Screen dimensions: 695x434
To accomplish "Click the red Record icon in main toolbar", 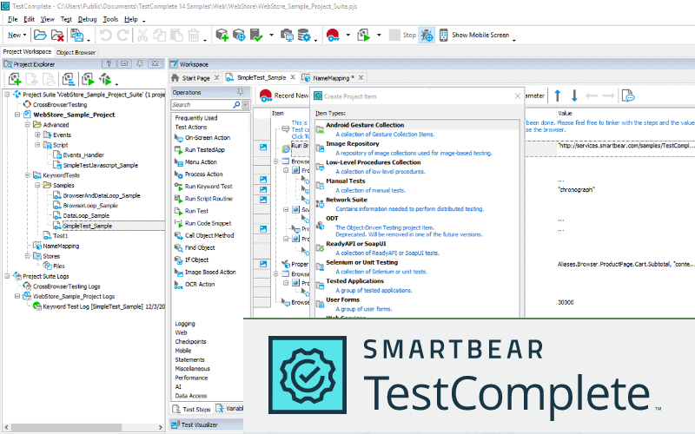I will [x=333, y=35].
